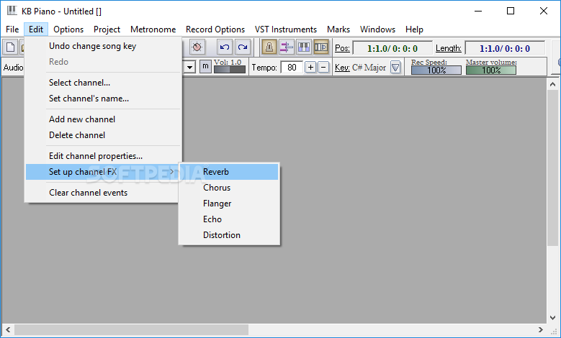Click the KB Piano title bar icon

(x=12, y=11)
